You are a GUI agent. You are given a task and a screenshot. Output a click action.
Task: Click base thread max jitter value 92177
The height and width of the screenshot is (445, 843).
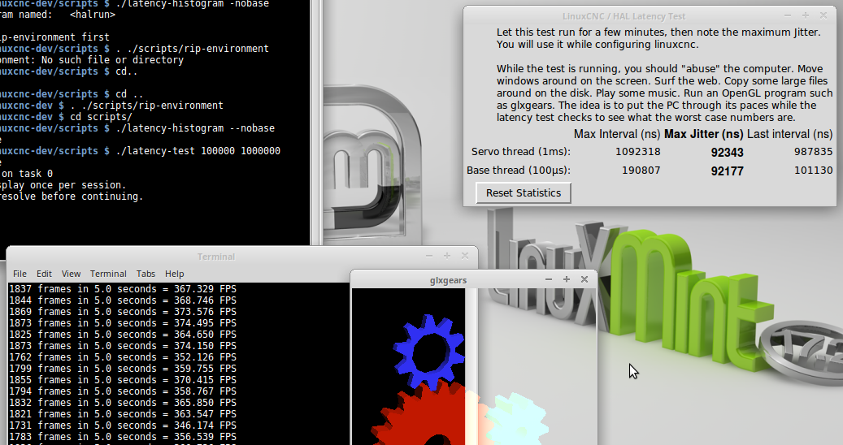[727, 171]
